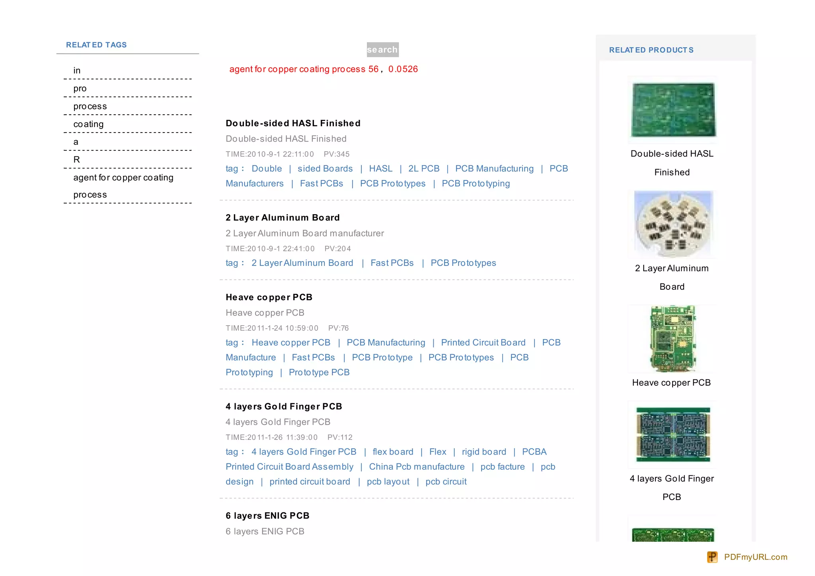Open 6 layers ENIG PCB result title
Viewport: 815px width, 576px height.
[267, 516]
